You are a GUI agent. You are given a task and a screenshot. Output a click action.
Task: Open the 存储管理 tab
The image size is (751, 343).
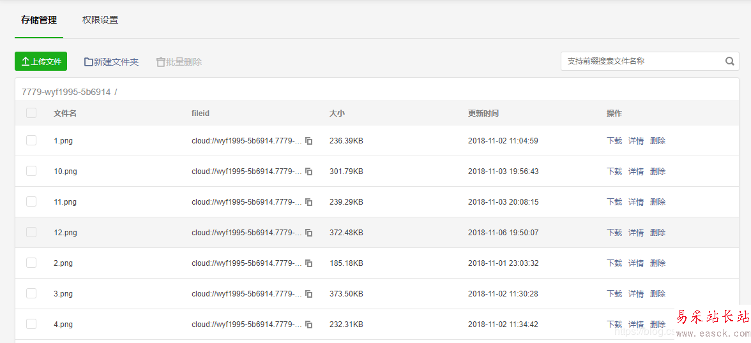tap(39, 20)
